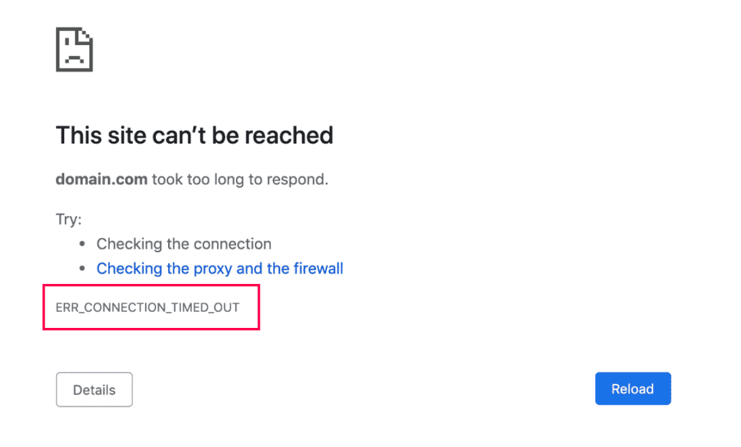
Task: Click the 'took too long to respond' text
Action: [x=240, y=180]
